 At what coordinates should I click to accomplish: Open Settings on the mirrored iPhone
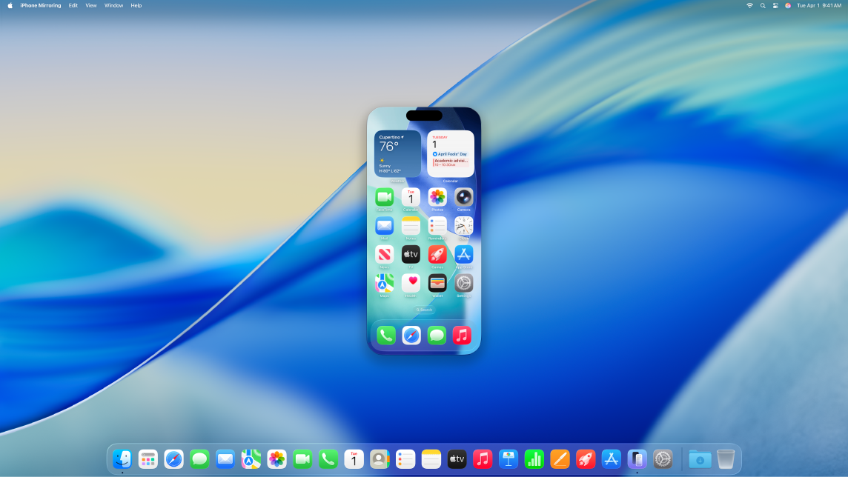(x=464, y=283)
